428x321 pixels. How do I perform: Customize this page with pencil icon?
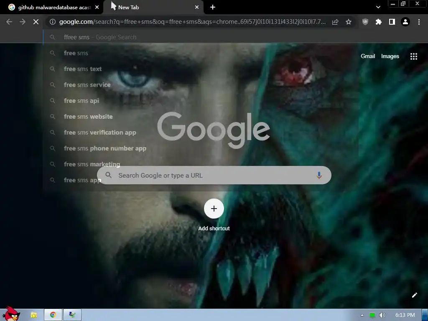click(x=414, y=295)
